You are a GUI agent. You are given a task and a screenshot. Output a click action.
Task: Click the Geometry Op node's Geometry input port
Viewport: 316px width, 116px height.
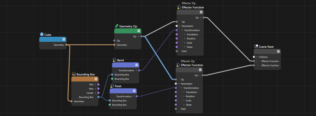(x=114, y=45)
